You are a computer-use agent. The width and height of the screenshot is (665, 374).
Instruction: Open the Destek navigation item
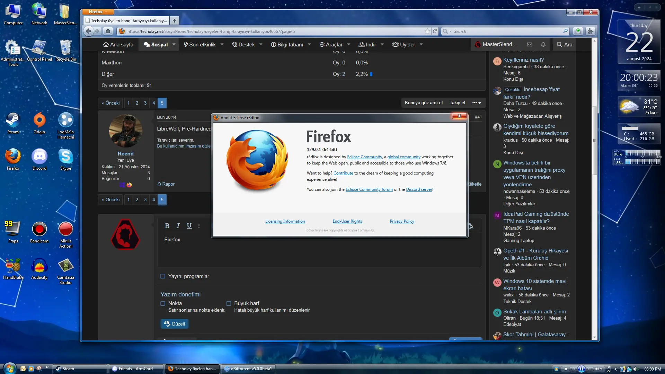click(x=243, y=44)
